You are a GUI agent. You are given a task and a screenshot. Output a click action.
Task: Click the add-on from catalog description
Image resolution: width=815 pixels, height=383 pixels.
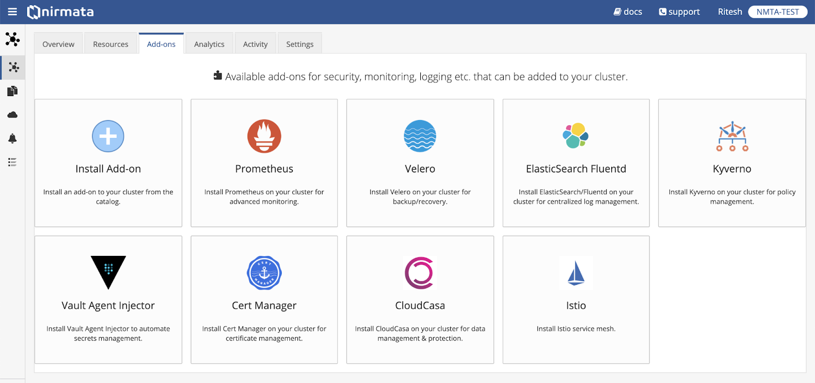tap(108, 197)
